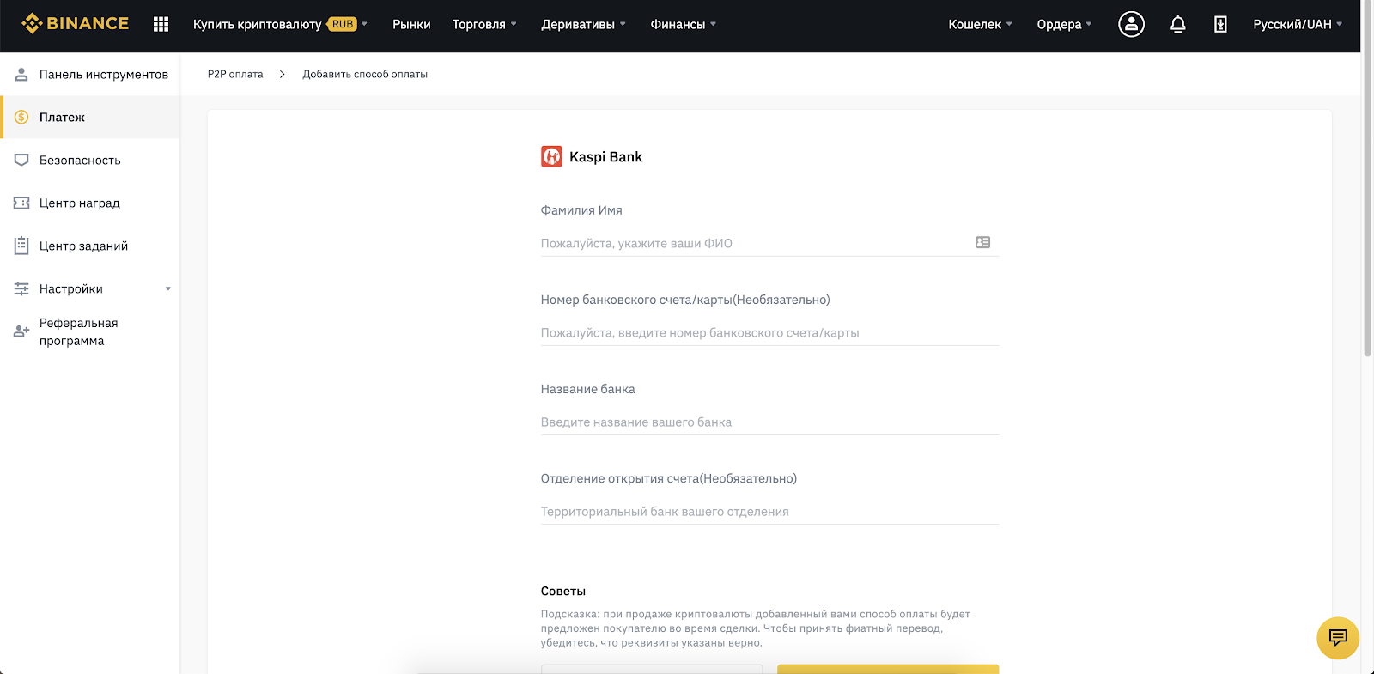Click the Центр заданий clipboard icon
Viewport: 1374px width, 674px height.
tap(21, 246)
